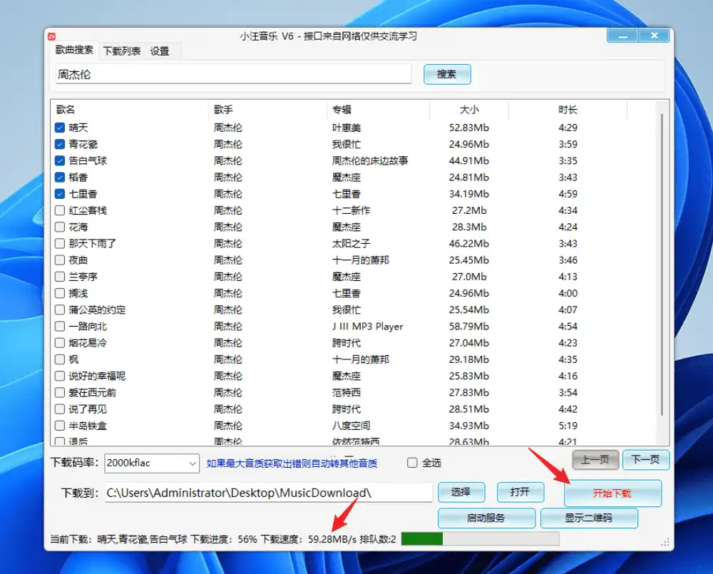Tick the 全选 select-all checkbox

[412, 463]
